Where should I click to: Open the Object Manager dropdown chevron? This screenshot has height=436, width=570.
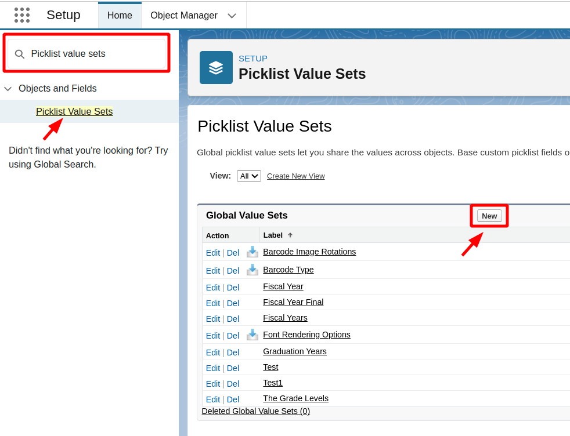point(232,16)
